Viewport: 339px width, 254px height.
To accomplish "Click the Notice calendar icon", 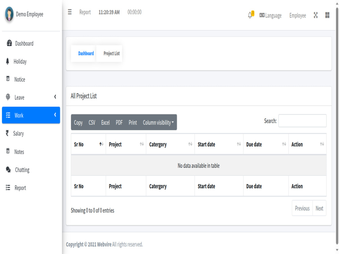I will pyautogui.click(x=8, y=79).
